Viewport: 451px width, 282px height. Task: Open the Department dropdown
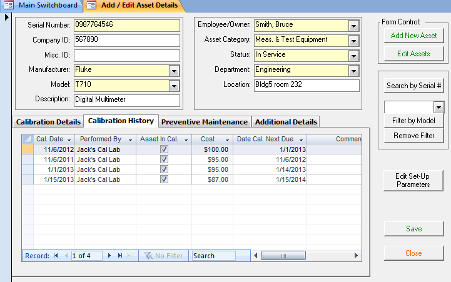[354, 71]
